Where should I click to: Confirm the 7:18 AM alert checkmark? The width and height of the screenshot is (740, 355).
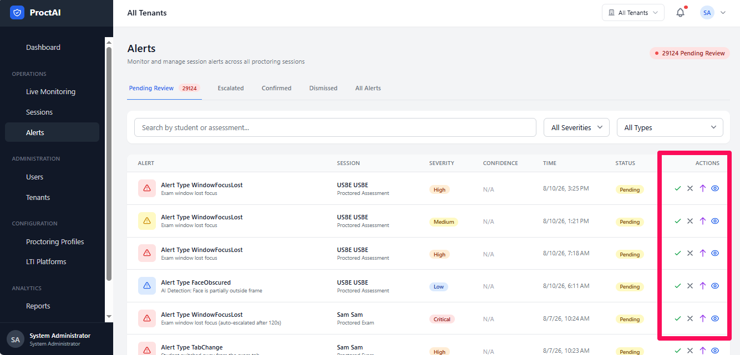click(677, 253)
